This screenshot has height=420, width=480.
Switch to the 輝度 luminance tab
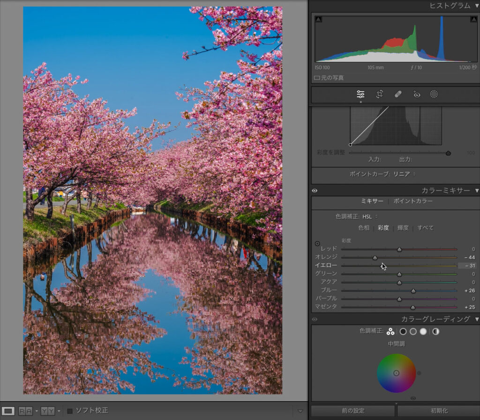click(x=403, y=228)
